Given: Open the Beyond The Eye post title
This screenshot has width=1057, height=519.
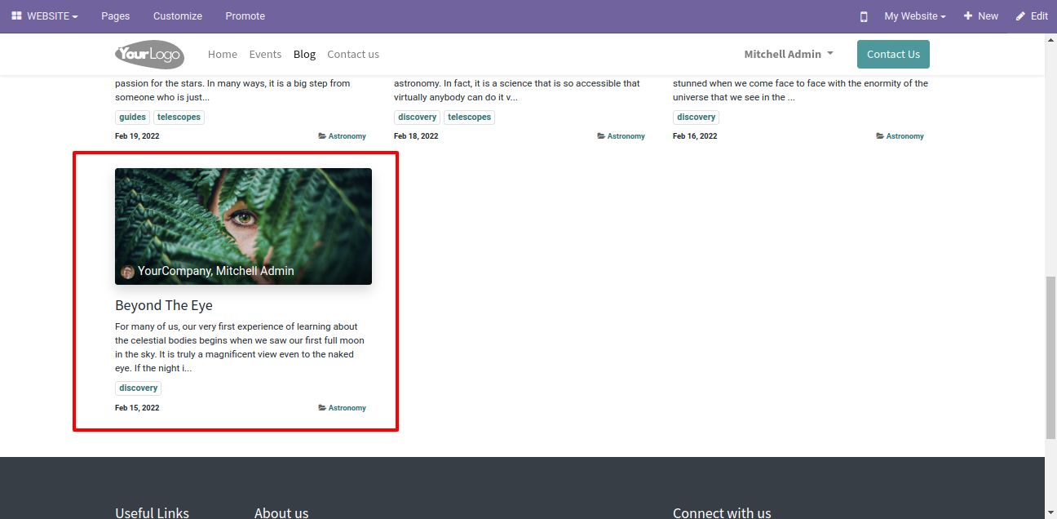Looking at the screenshot, I should [164, 305].
